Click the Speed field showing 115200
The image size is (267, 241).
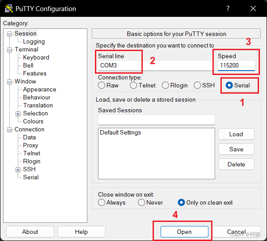236,65
